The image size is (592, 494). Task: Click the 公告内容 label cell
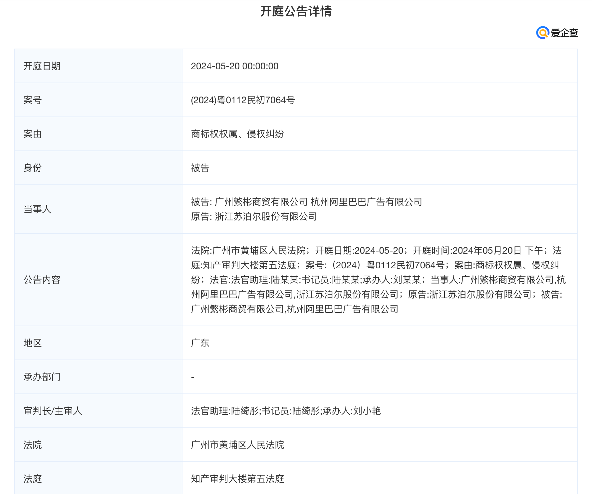pyautogui.click(x=98, y=280)
